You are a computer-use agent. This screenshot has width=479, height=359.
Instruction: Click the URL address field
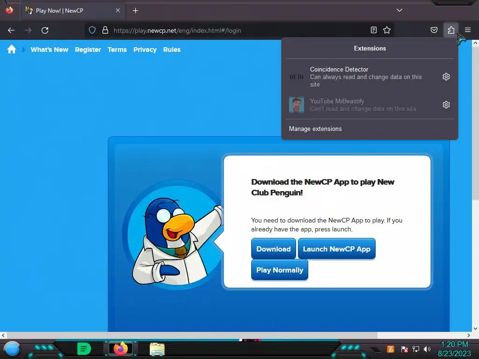click(x=238, y=30)
